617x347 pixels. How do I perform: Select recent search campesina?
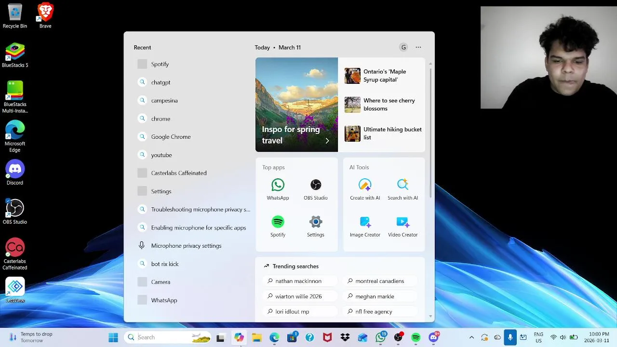point(193,101)
